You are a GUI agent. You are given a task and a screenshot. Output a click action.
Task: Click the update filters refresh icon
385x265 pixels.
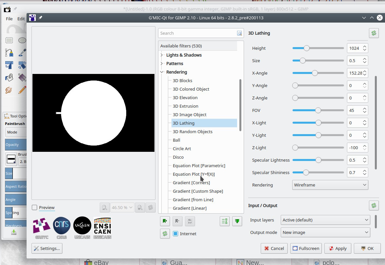click(x=165, y=233)
